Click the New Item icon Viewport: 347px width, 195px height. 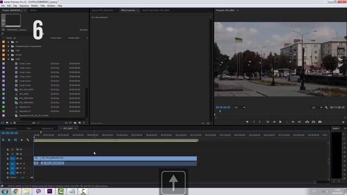coord(80,123)
